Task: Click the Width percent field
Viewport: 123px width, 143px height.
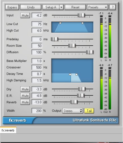Action: (x=37, y=111)
